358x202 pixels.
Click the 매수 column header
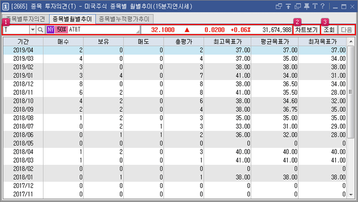pyautogui.click(x=63, y=42)
